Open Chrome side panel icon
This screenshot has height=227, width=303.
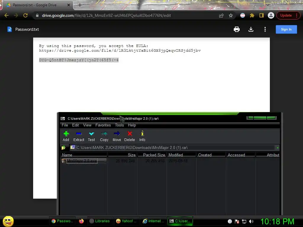[x=262, y=15]
